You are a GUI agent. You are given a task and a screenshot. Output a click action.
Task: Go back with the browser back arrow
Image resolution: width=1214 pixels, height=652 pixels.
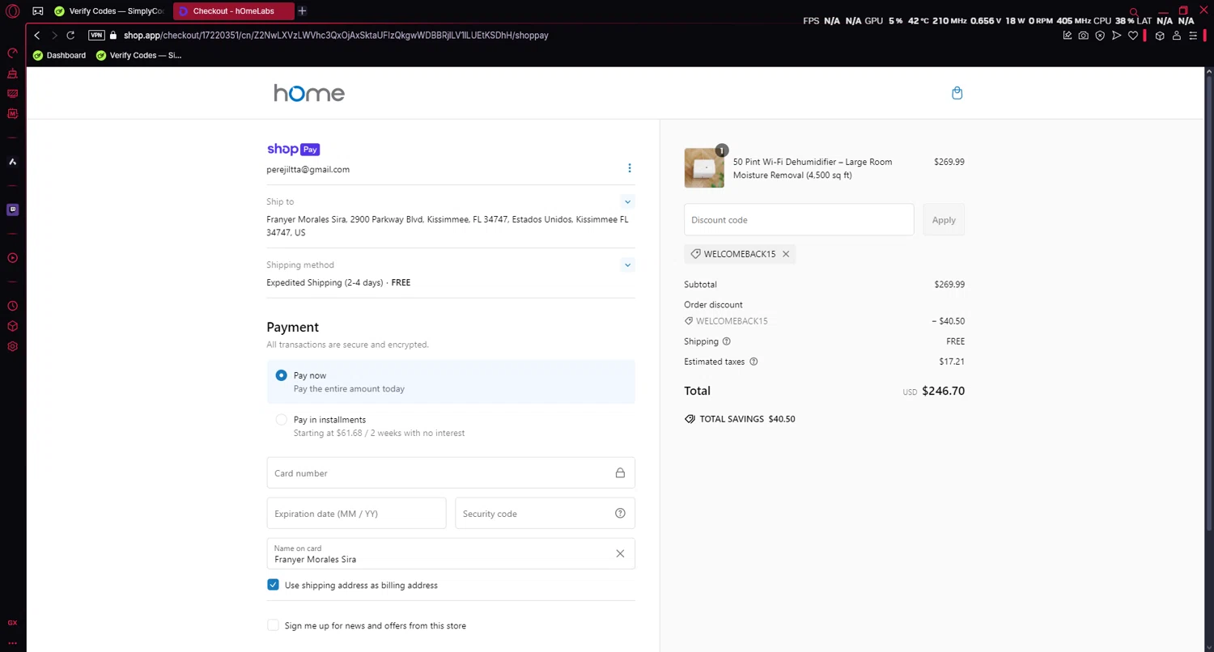(x=36, y=36)
